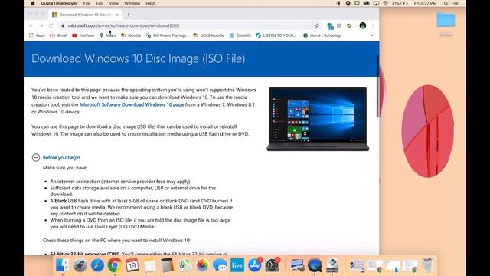Show more bookmarks overflow arrow
This screenshot has width=490, height=276.
tap(372, 35)
